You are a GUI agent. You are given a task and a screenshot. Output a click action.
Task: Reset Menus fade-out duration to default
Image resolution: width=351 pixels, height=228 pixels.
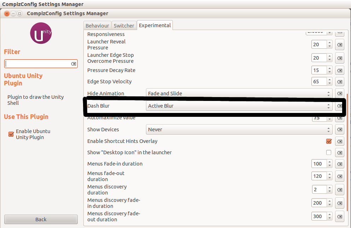340,176
